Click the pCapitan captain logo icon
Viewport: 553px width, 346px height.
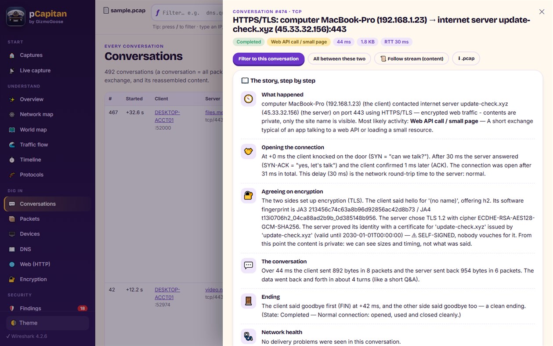tap(16, 17)
